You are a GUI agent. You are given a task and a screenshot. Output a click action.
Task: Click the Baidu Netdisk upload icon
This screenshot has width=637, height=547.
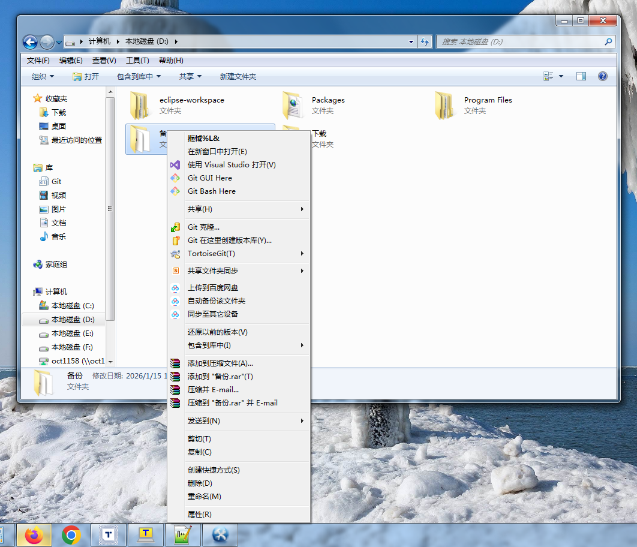(175, 288)
